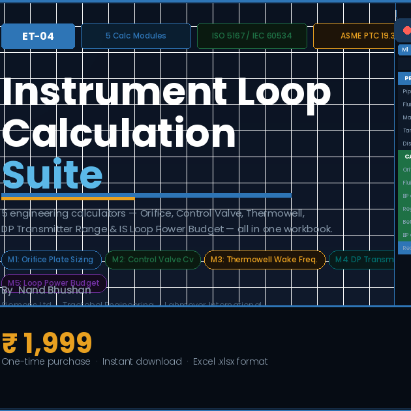Click the Excel .xlsx format text
Image resolution: width=411 pixels, height=411 pixels.
[230, 361]
